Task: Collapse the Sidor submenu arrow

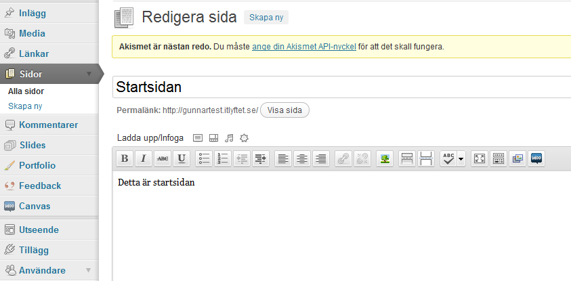Action: tap(89, 74)
